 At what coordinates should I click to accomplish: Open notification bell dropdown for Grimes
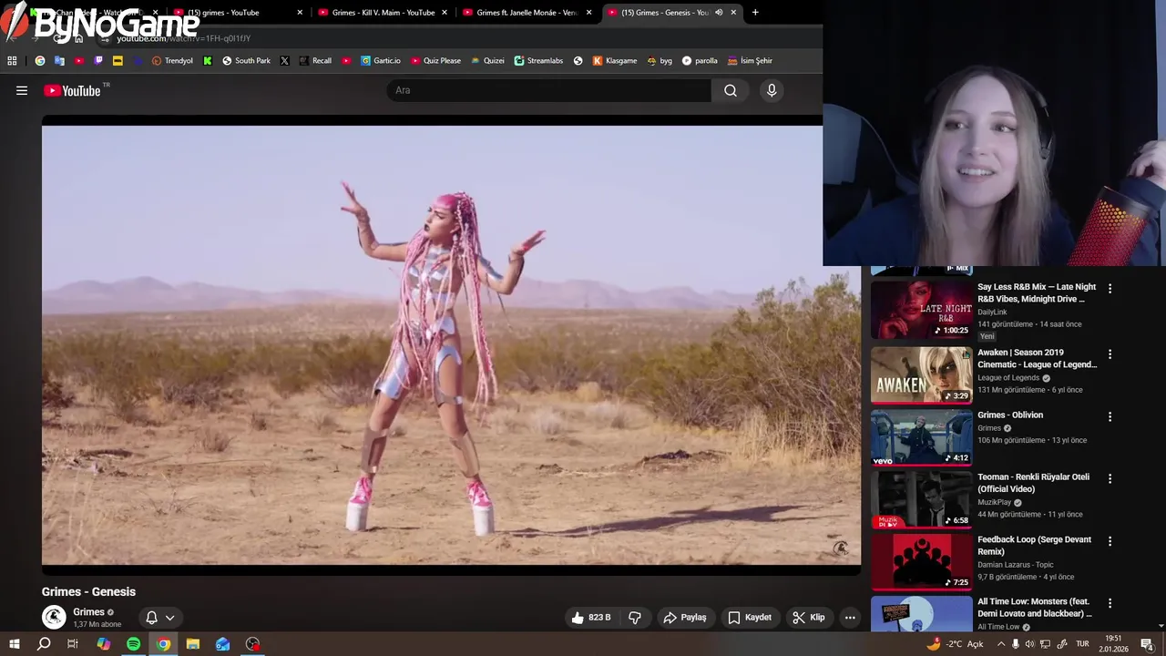160,618
